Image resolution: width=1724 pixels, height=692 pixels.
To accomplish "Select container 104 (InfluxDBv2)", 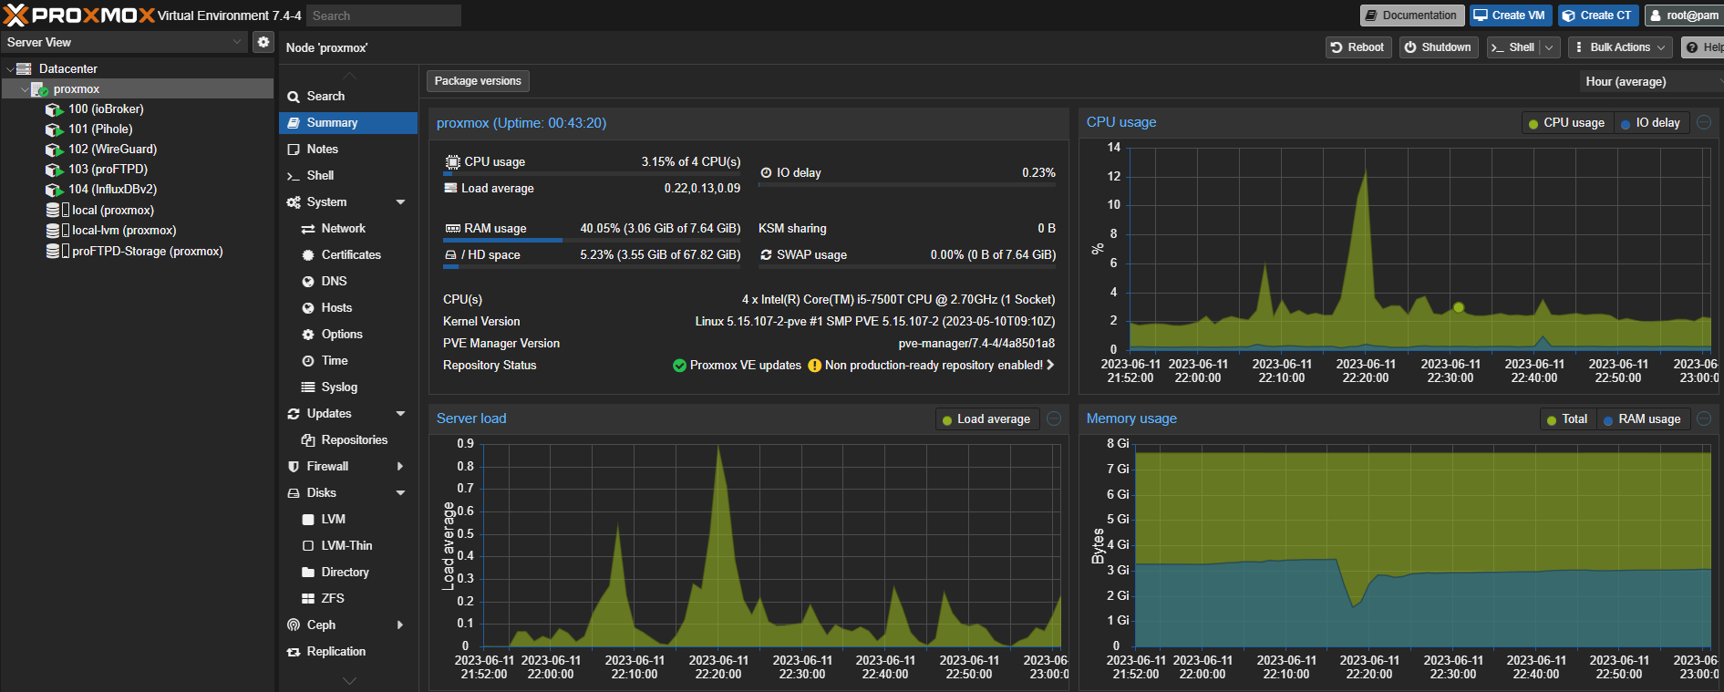I will click(112, 190).
